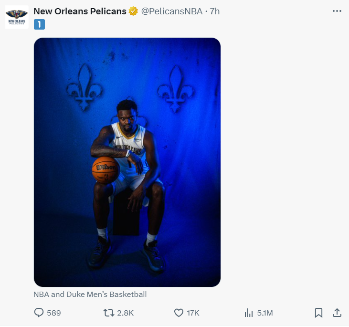This screenshot has height=327, width=349.
Task: Click the Wilson basketball in the photo
Action: tap(105, 170)
